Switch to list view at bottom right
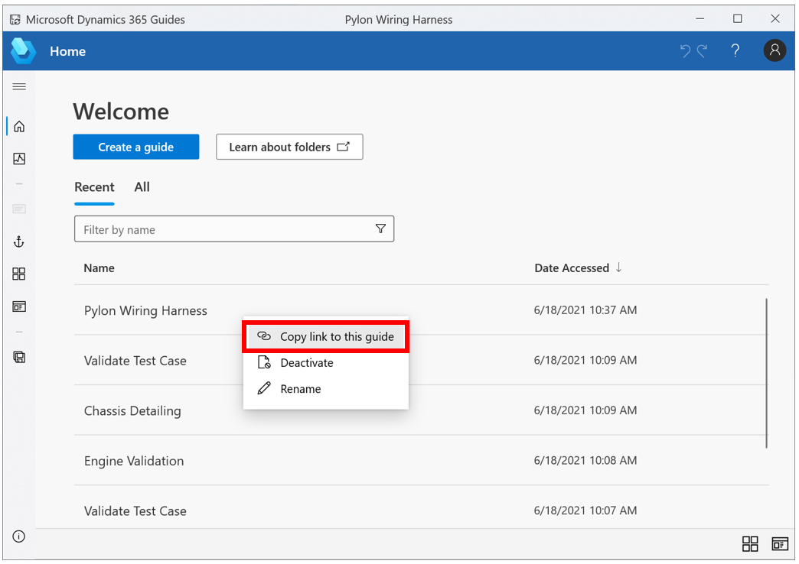Image resolution: width=799 pixels, height=564 pixels. click(780, 543)
